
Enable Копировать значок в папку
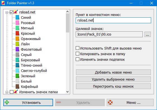click(x=77, y=54)
